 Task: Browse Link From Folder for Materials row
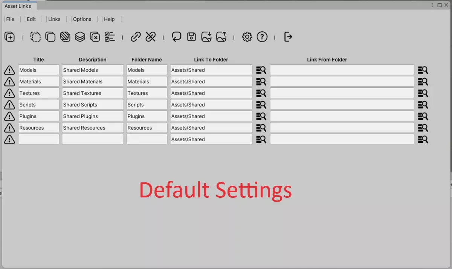423,82
